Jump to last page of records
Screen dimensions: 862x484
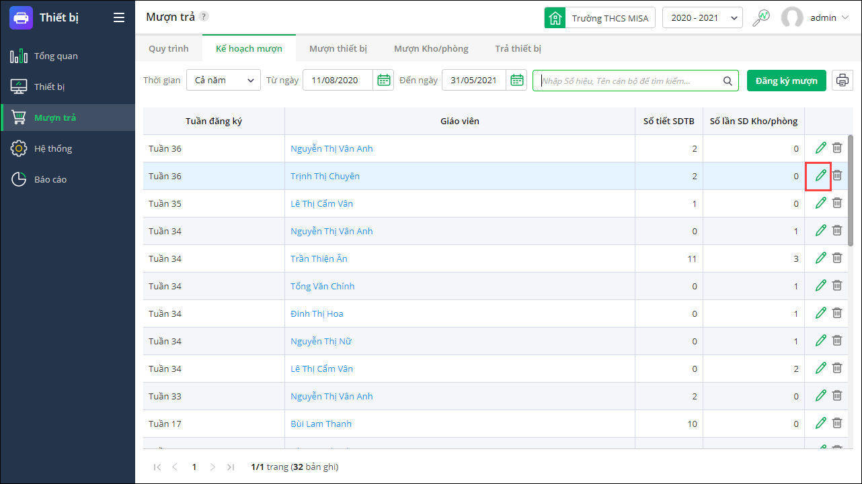point(231,467)
